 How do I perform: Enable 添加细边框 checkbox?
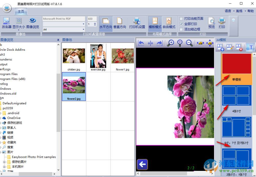[182, 29]
